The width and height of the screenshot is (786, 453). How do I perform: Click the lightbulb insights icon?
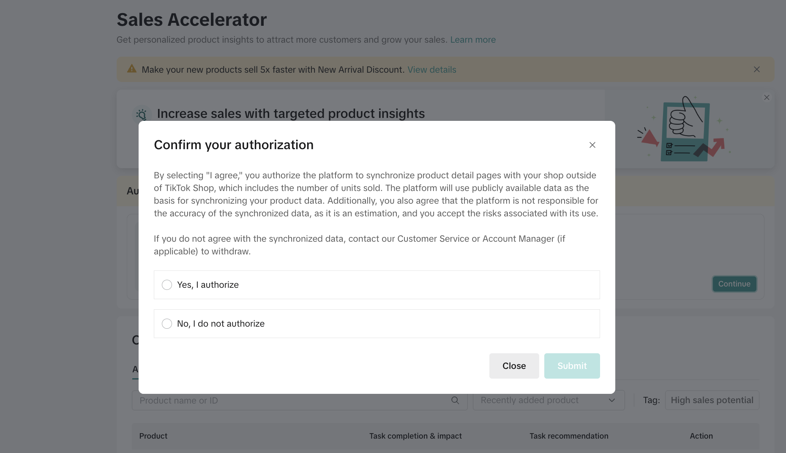(142, 114)
